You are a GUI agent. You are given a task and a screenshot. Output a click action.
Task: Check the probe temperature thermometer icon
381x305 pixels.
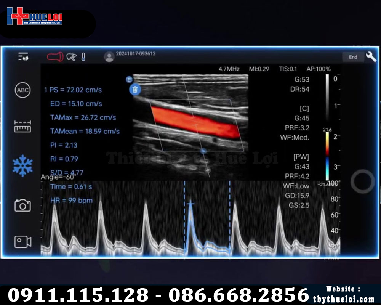click(83, 57)
